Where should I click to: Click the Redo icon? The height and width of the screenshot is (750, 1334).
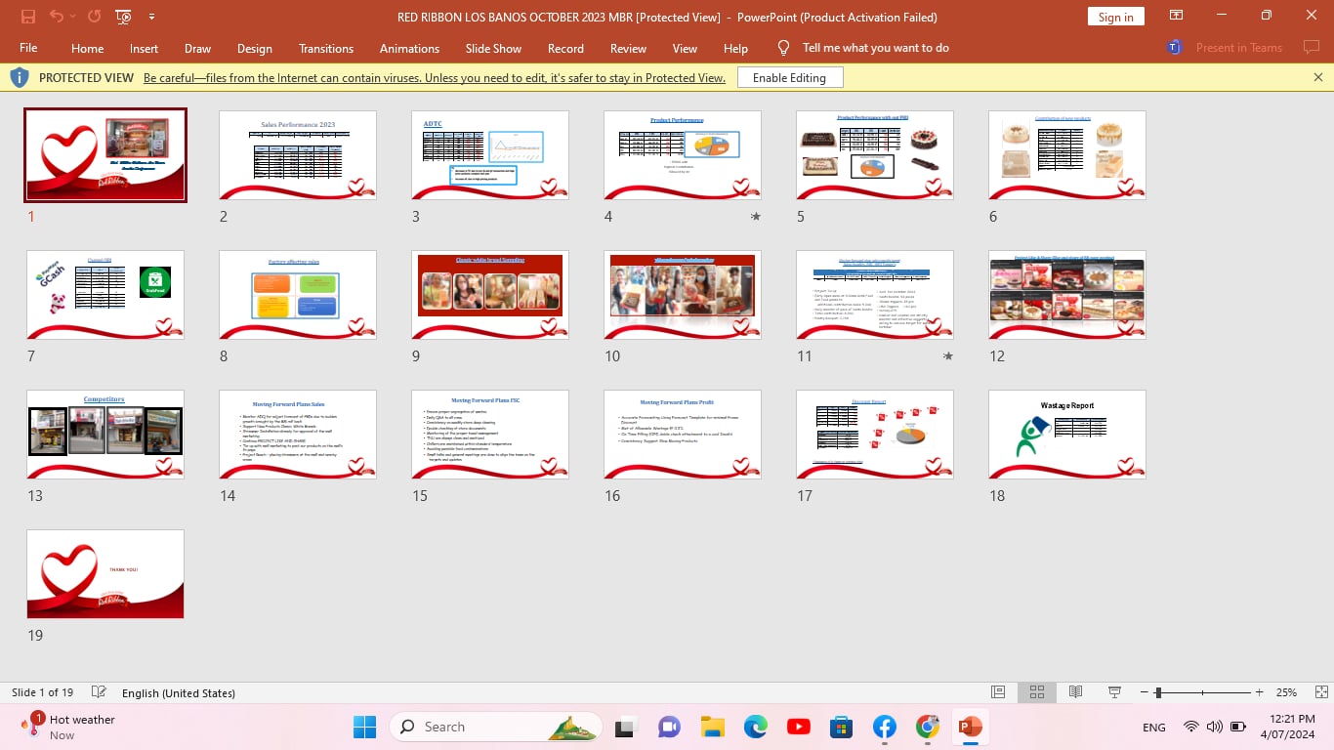click(x=94, y=17)
